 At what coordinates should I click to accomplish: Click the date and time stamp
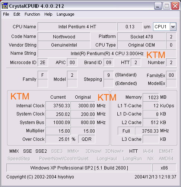tap(155, 177)
